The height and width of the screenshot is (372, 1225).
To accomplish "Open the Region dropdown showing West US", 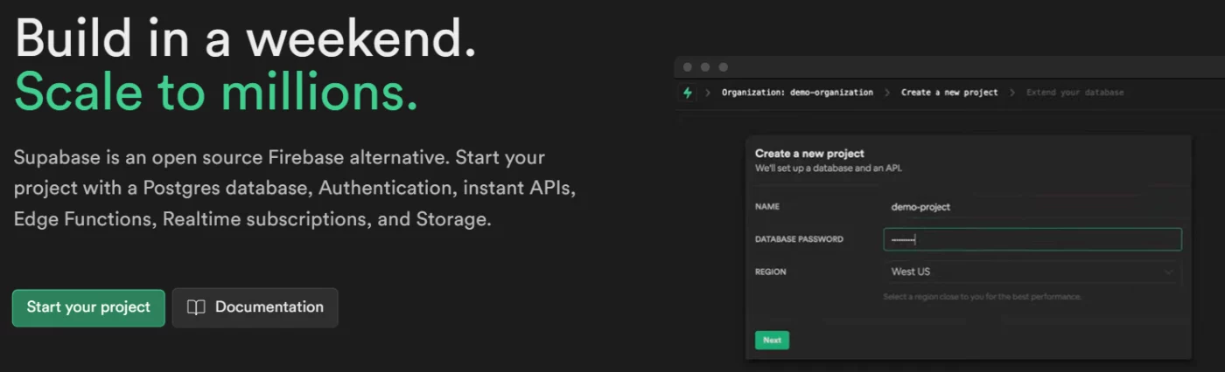I will (1032, 272).
